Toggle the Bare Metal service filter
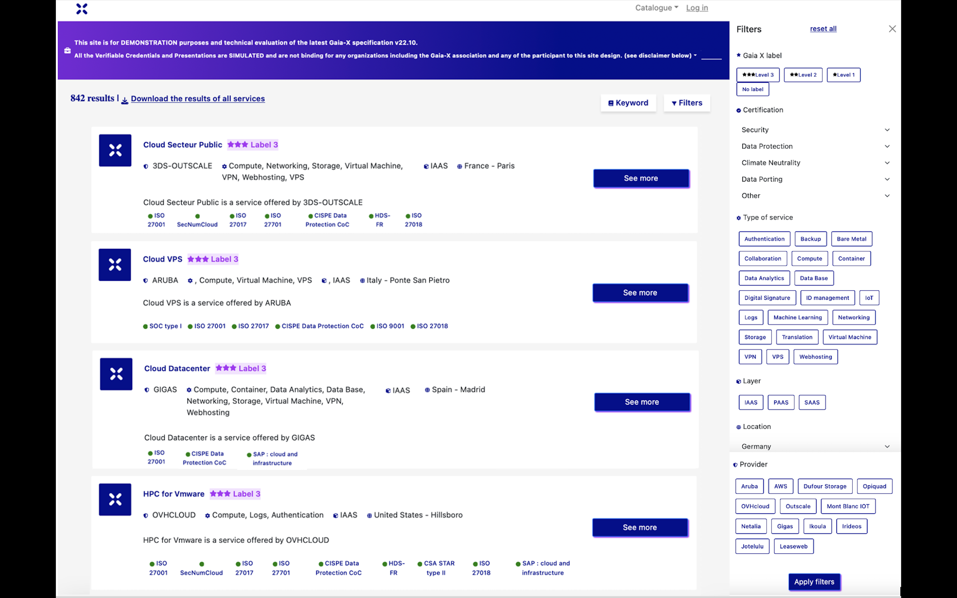 (851, 239)
